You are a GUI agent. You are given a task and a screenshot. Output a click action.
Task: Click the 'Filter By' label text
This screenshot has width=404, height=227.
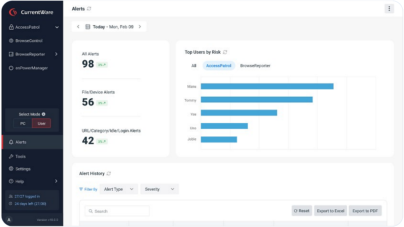[x=91, y=189]
